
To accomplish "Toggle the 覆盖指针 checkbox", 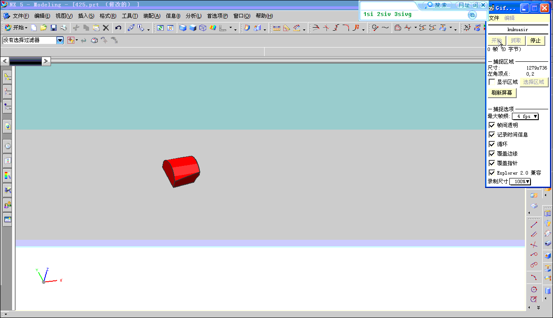I will pyautogui.click(x=492, y=163).
